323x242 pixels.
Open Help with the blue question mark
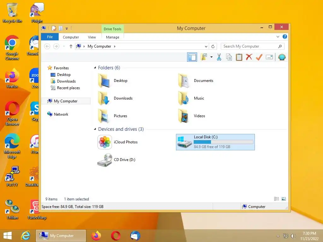point(285,37)
